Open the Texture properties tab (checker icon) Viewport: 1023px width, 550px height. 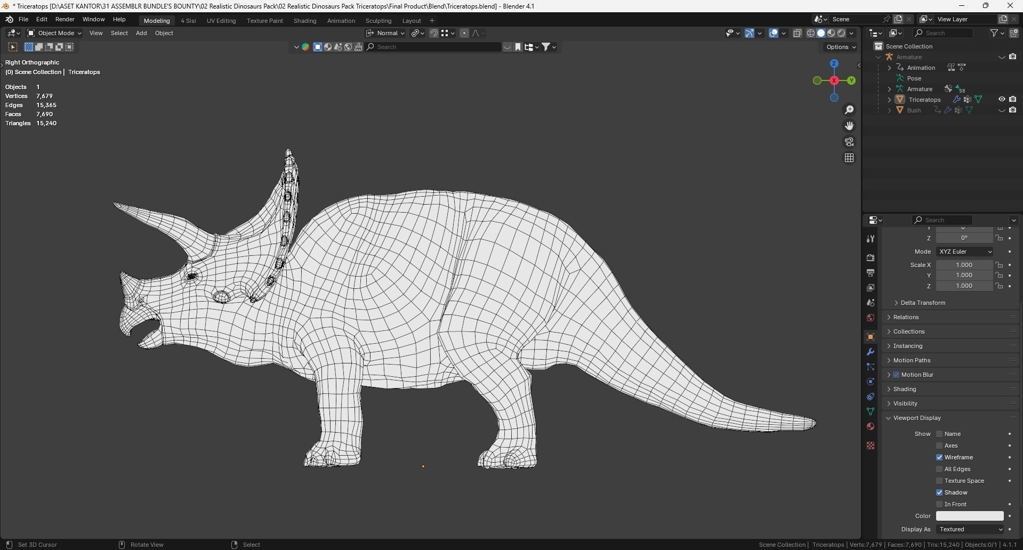click(x=871, y=446)
